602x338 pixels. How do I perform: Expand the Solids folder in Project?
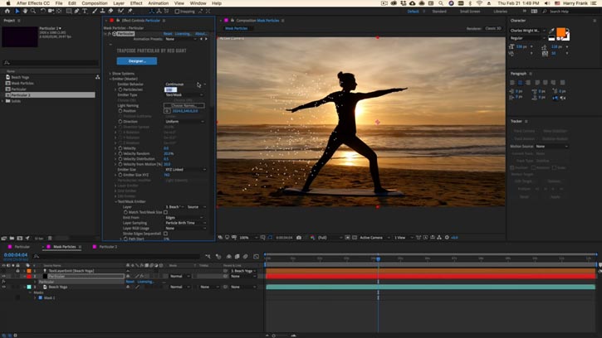[x=3, y=101]
